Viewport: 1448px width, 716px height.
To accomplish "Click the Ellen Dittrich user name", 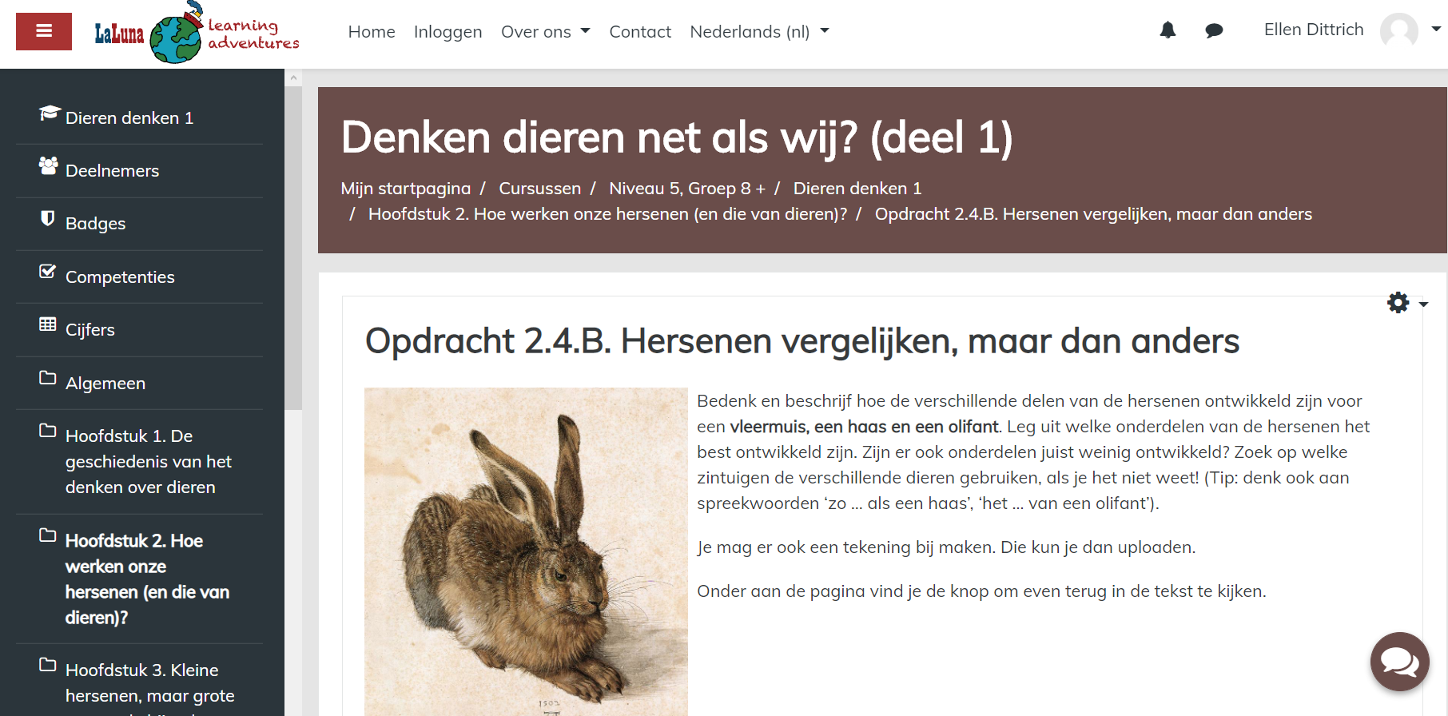I will [1314, 30].
